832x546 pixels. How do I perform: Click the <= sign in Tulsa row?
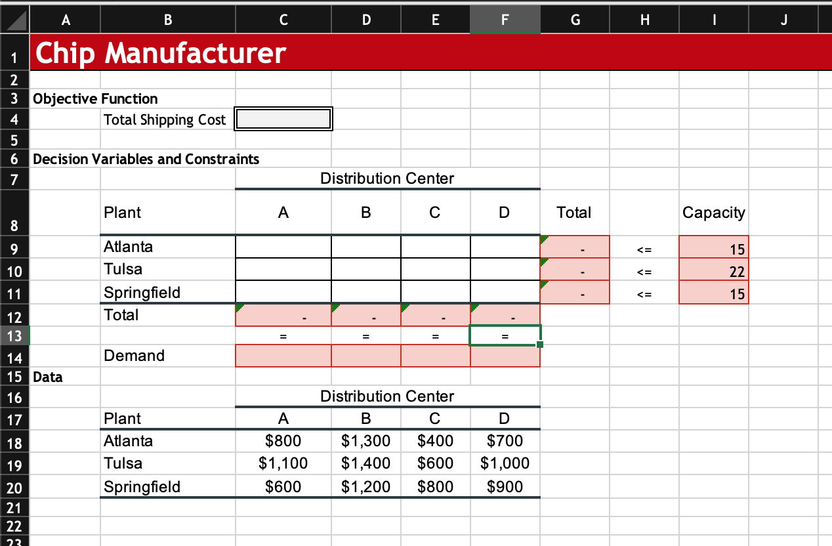(644, 272)
